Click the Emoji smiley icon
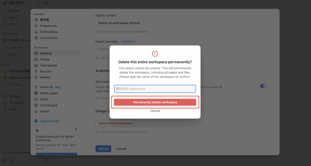311x166 pixels. pyautogui.click(x=36, y=99)
